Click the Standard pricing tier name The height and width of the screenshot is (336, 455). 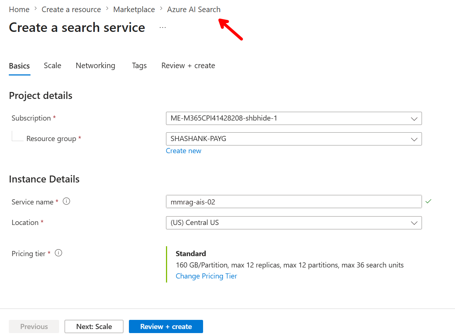coord(191,254)
